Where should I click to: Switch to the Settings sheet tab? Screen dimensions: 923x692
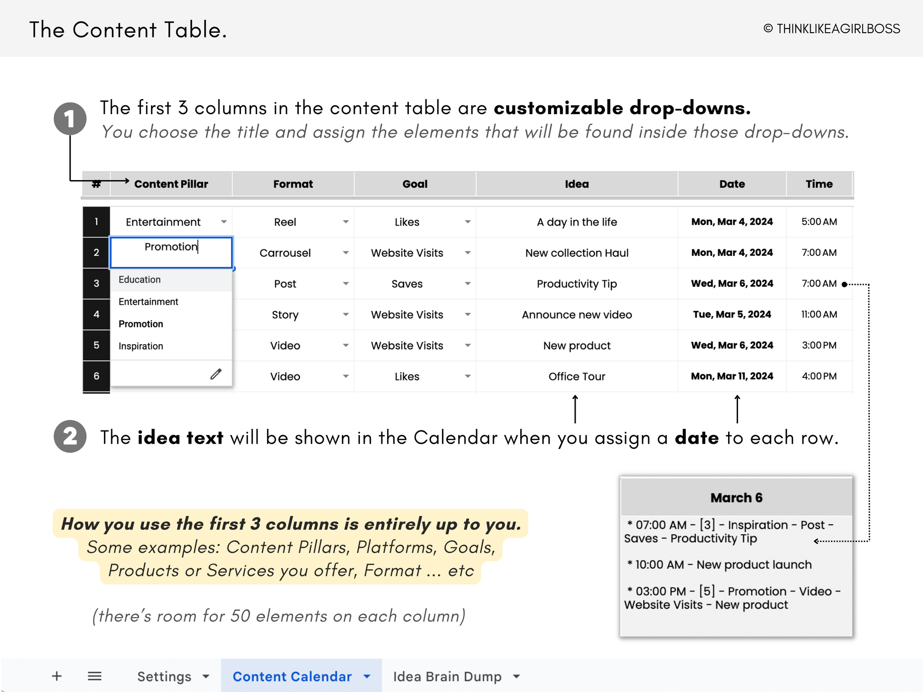164,676
